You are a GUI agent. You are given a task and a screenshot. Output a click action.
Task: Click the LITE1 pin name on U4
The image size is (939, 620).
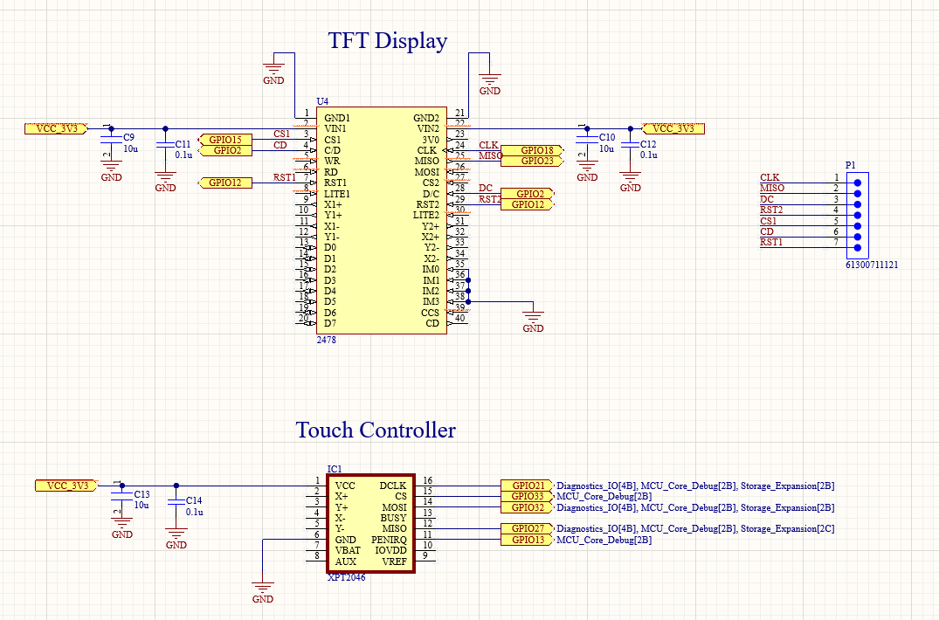click(336, 194)
